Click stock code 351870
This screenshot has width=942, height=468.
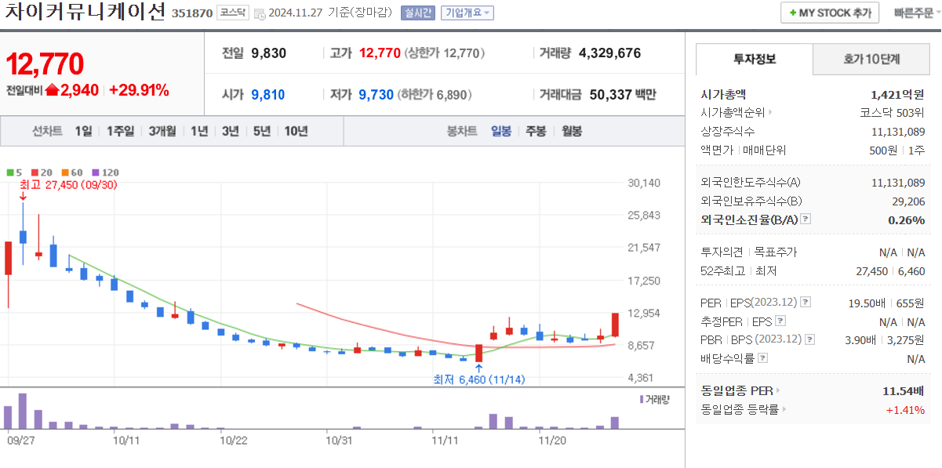[x=191, y=13]
